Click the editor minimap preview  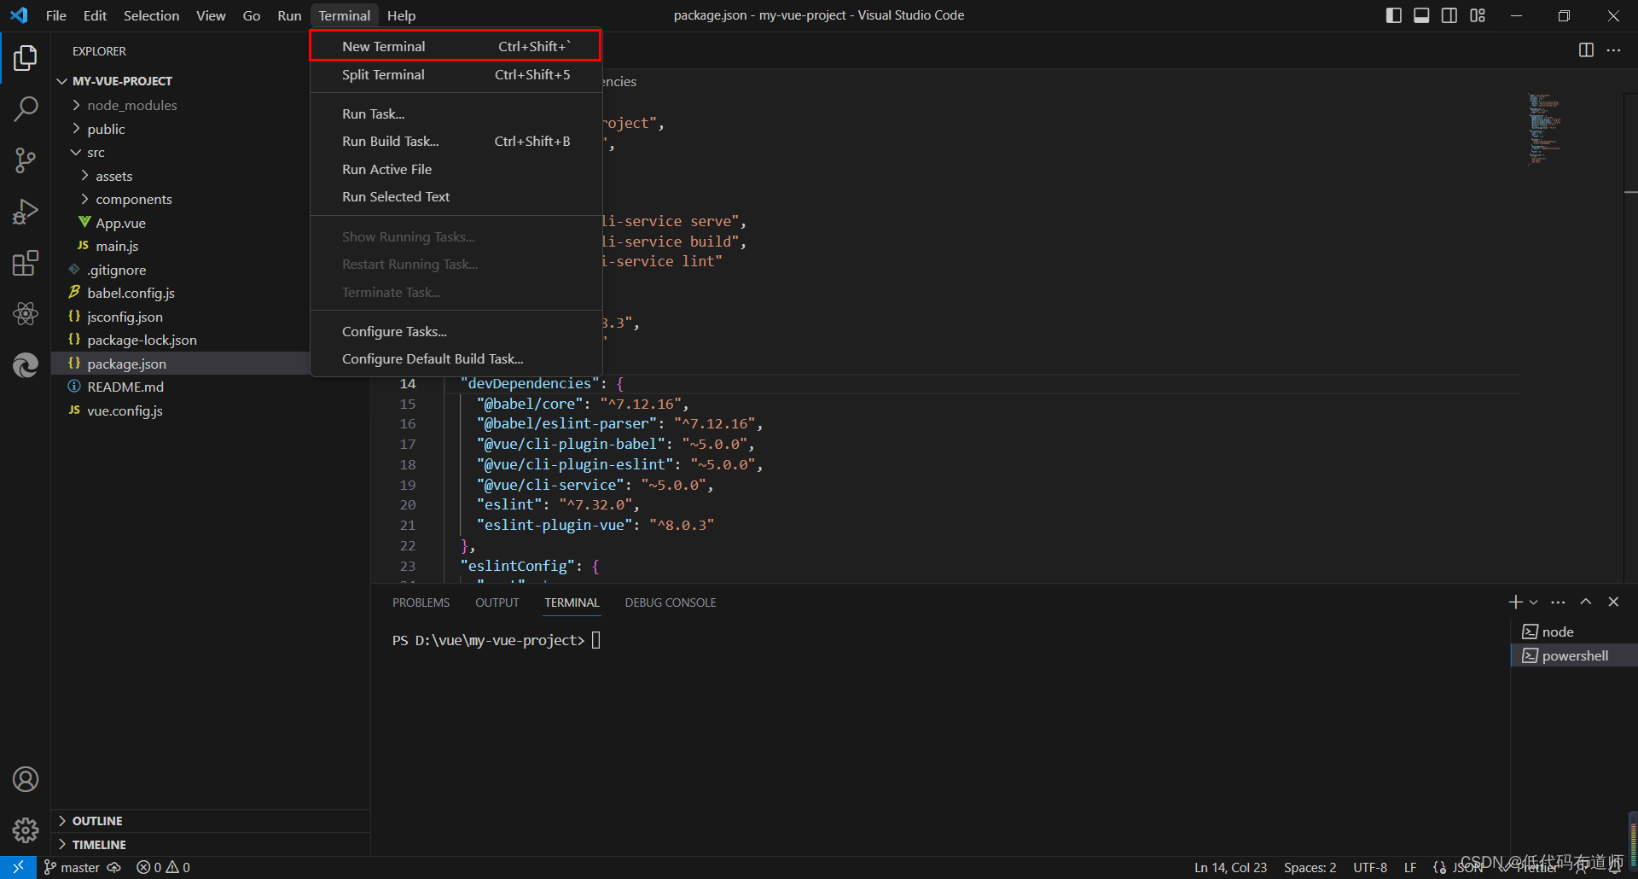pos(1545,130)
